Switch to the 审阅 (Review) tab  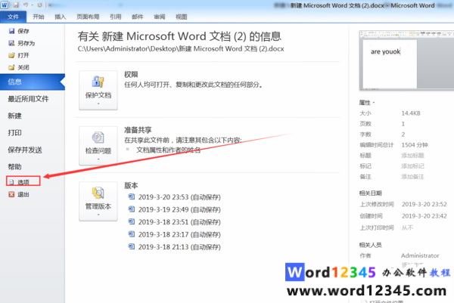pyautogui.click(x=159, y=17)
